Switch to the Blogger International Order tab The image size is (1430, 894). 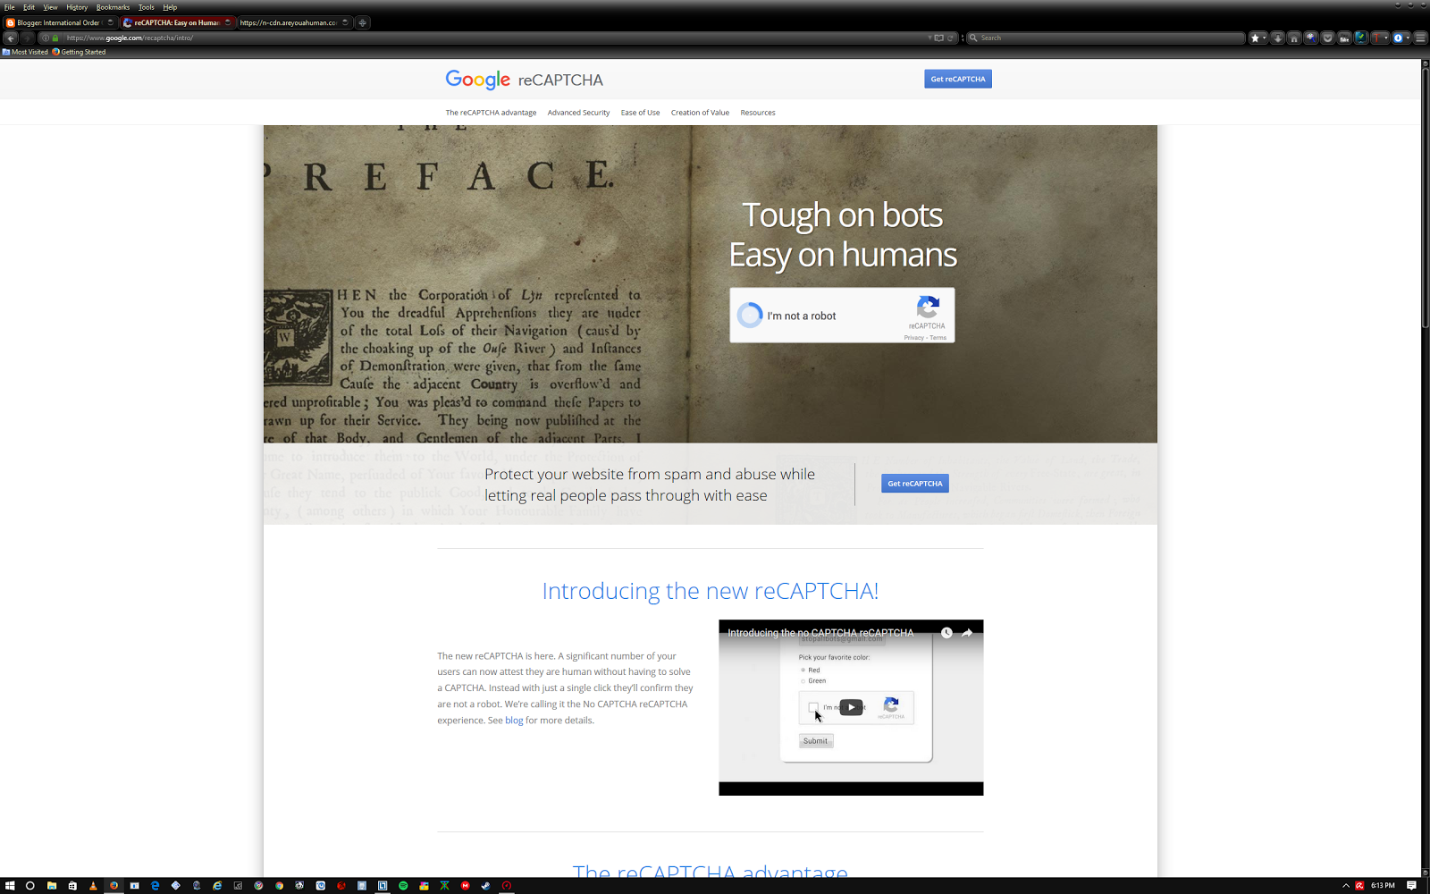(x=59, y=22)
